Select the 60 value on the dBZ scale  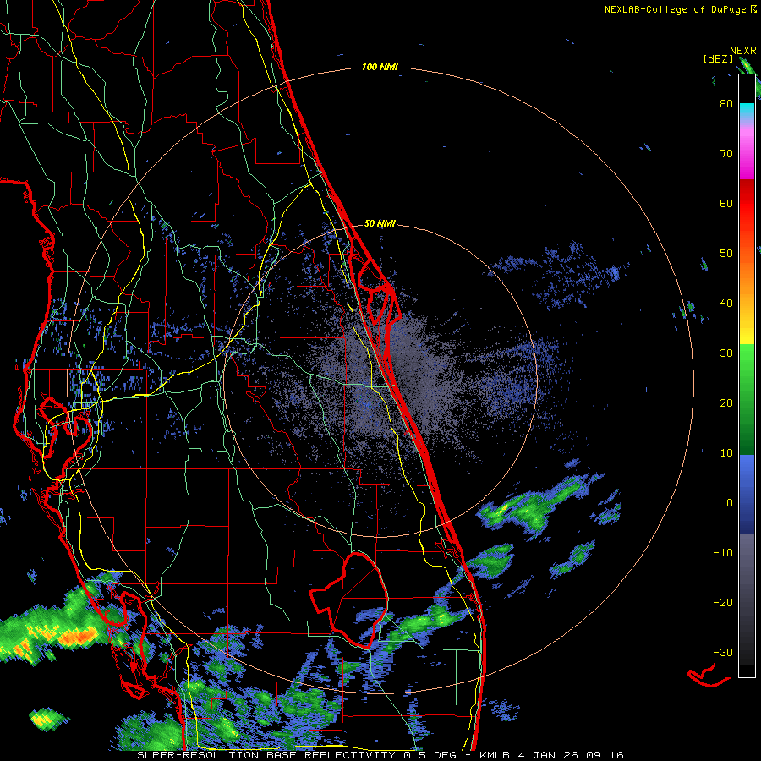point(726,204)
